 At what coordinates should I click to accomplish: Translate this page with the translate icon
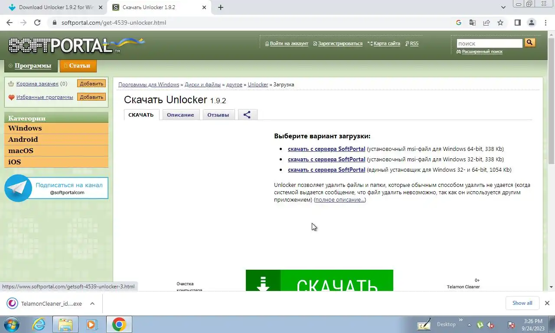[473, 23]
